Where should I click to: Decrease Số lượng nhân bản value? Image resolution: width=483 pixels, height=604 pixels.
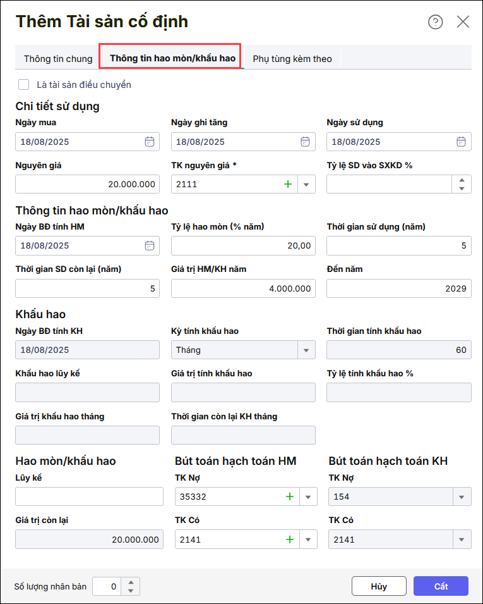[131, 591]
